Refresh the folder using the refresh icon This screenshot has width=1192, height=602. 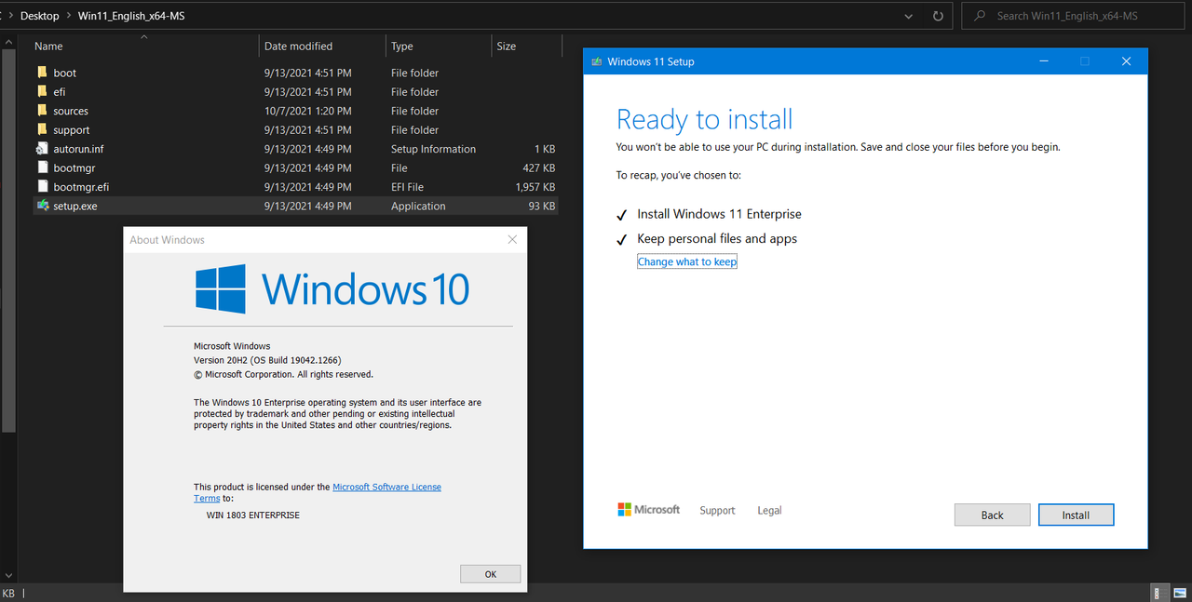pos(937,16)
